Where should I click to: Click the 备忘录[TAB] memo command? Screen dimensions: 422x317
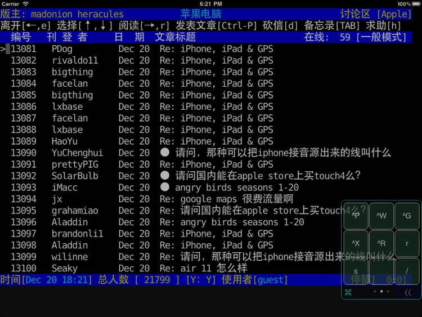click(332, 25)
